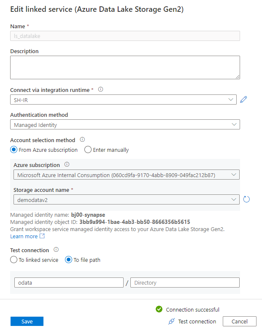Click the refresh storage accounts icon
This screenshot has height=331, width=262.
(x=246, y=199)
